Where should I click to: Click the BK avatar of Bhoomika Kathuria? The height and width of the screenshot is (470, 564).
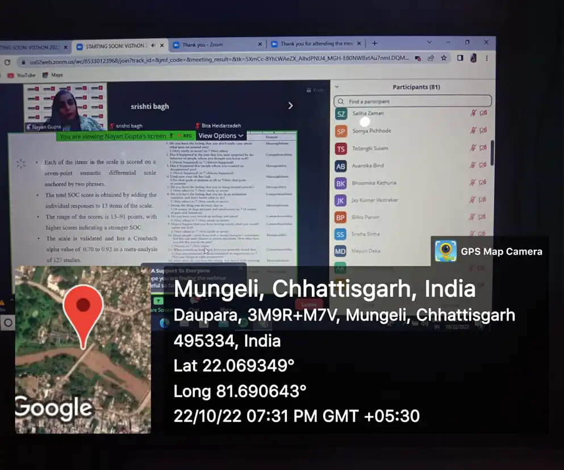coord(341,183)
